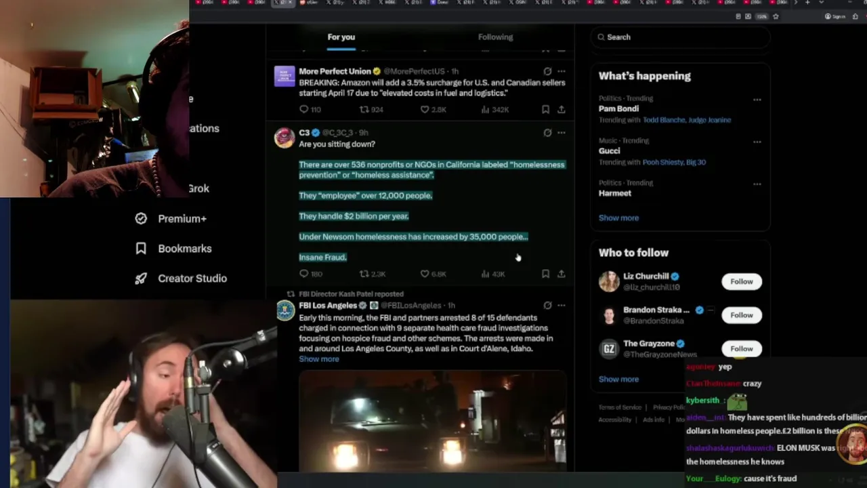Bookmark the C3 homelessness post

(x=545, y=274)
